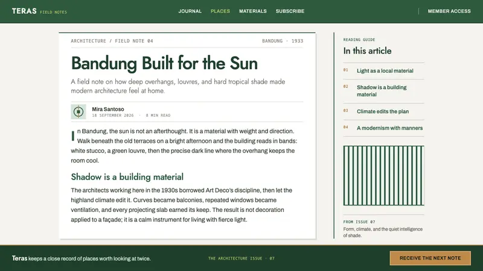The width and height of the screenshot is (483, 271).
Task: Click the Reading Guide label
Action: [x=359, y=40]
